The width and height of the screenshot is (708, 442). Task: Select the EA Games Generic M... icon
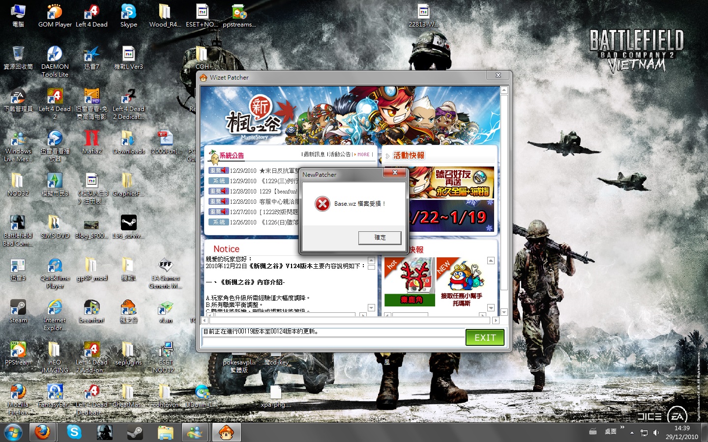coord(165,273)
